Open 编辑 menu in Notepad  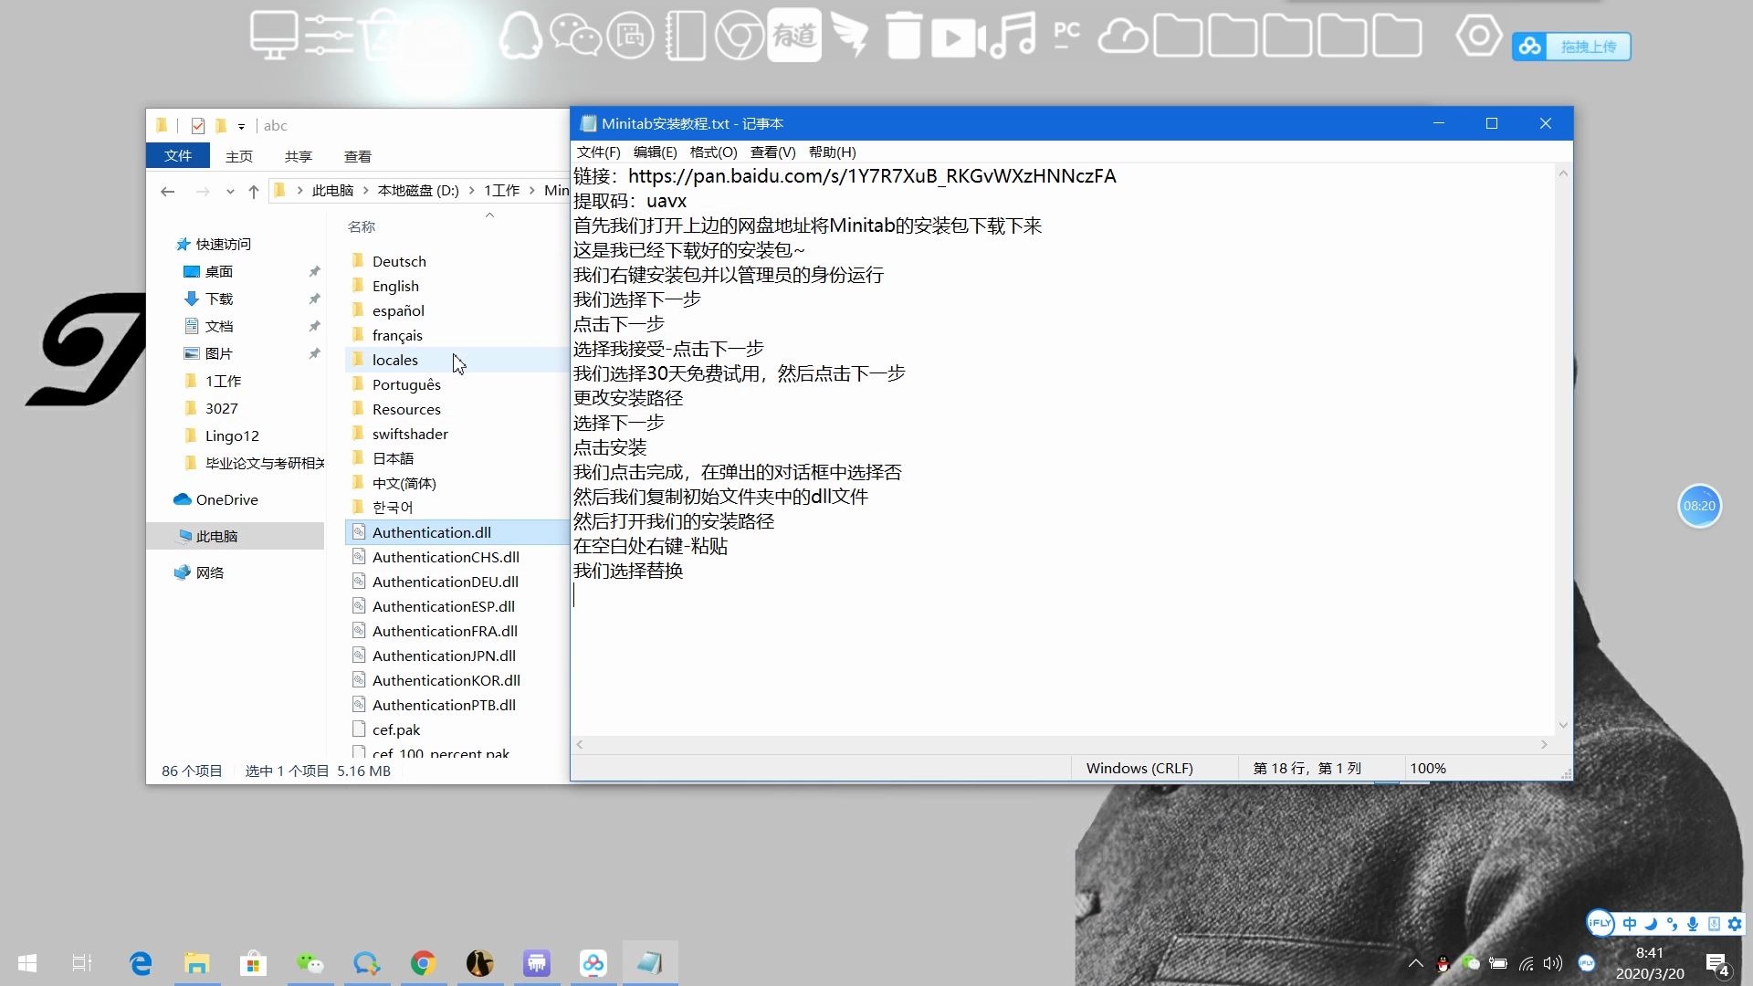(x=654, y=151)
